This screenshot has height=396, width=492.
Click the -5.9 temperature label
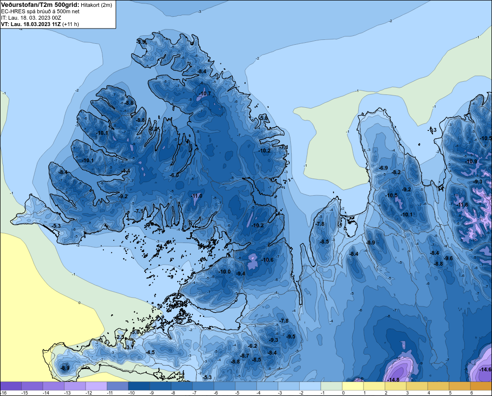click(x=141, y=42)
